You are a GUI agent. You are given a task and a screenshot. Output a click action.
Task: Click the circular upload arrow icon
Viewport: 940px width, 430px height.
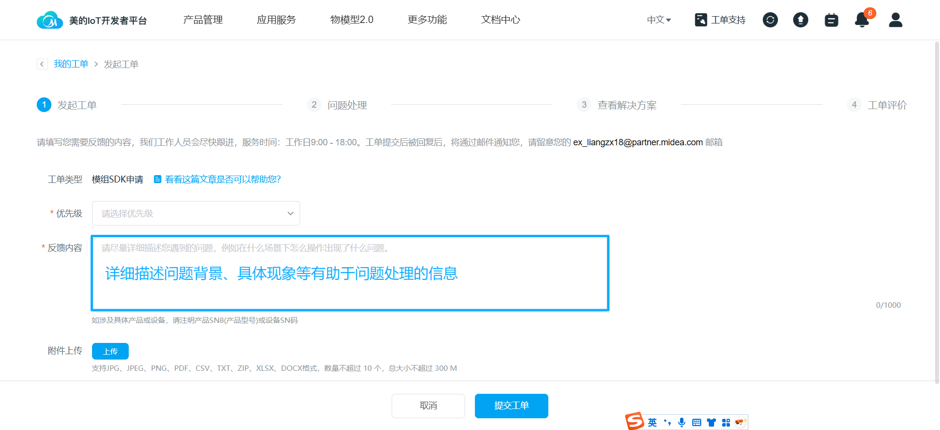[x=800, y=20]
